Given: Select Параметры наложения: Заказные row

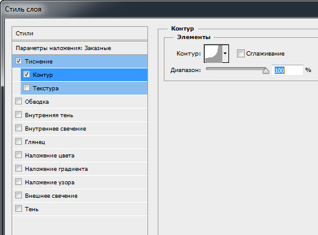Looking at the screenshot, I should point(80,48).
